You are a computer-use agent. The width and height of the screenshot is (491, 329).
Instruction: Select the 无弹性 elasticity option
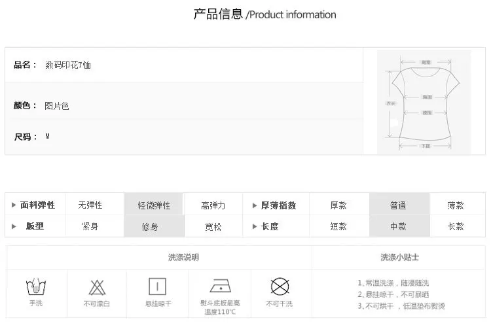click(x=90, y=205)
